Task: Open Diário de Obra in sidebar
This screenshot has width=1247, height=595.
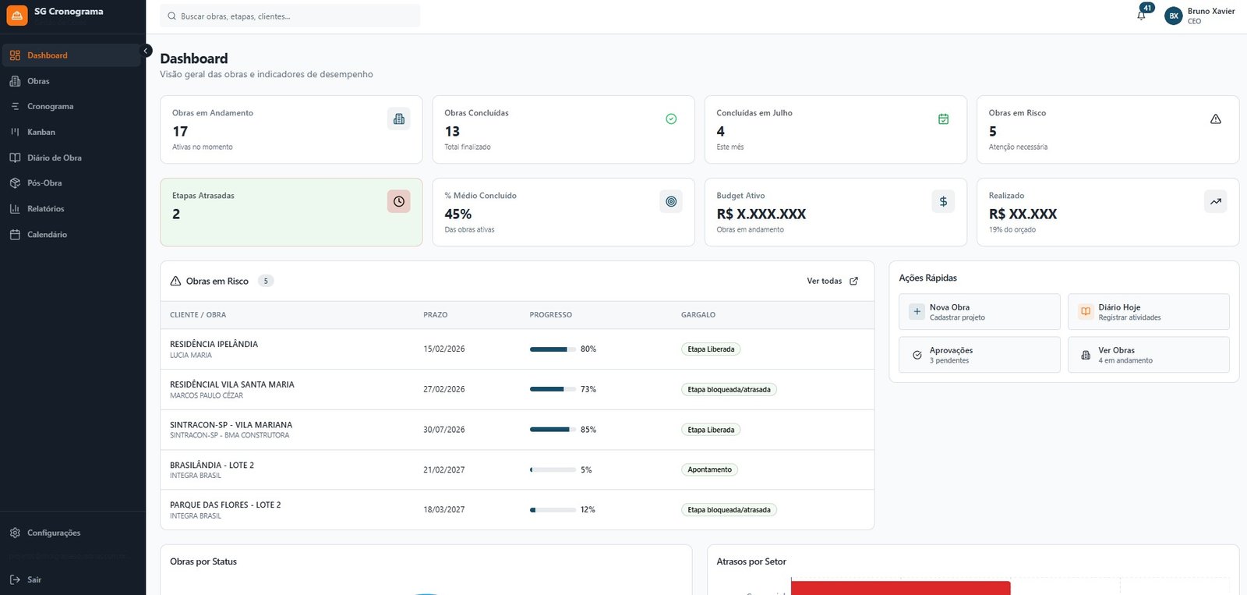Action: pos(72,158)
